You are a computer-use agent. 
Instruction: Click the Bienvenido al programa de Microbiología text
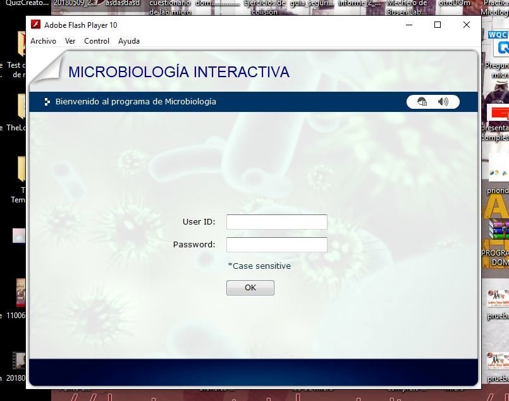pos(136,102)
